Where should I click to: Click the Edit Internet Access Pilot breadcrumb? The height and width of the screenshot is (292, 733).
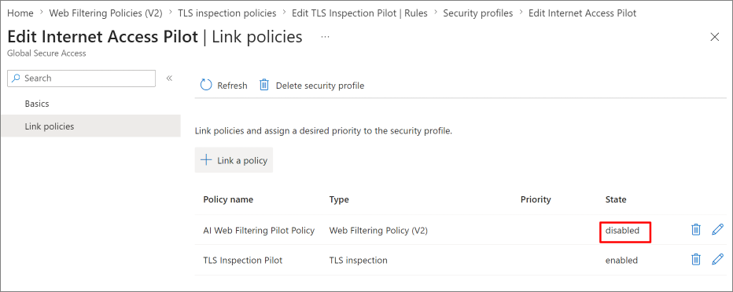583,13
